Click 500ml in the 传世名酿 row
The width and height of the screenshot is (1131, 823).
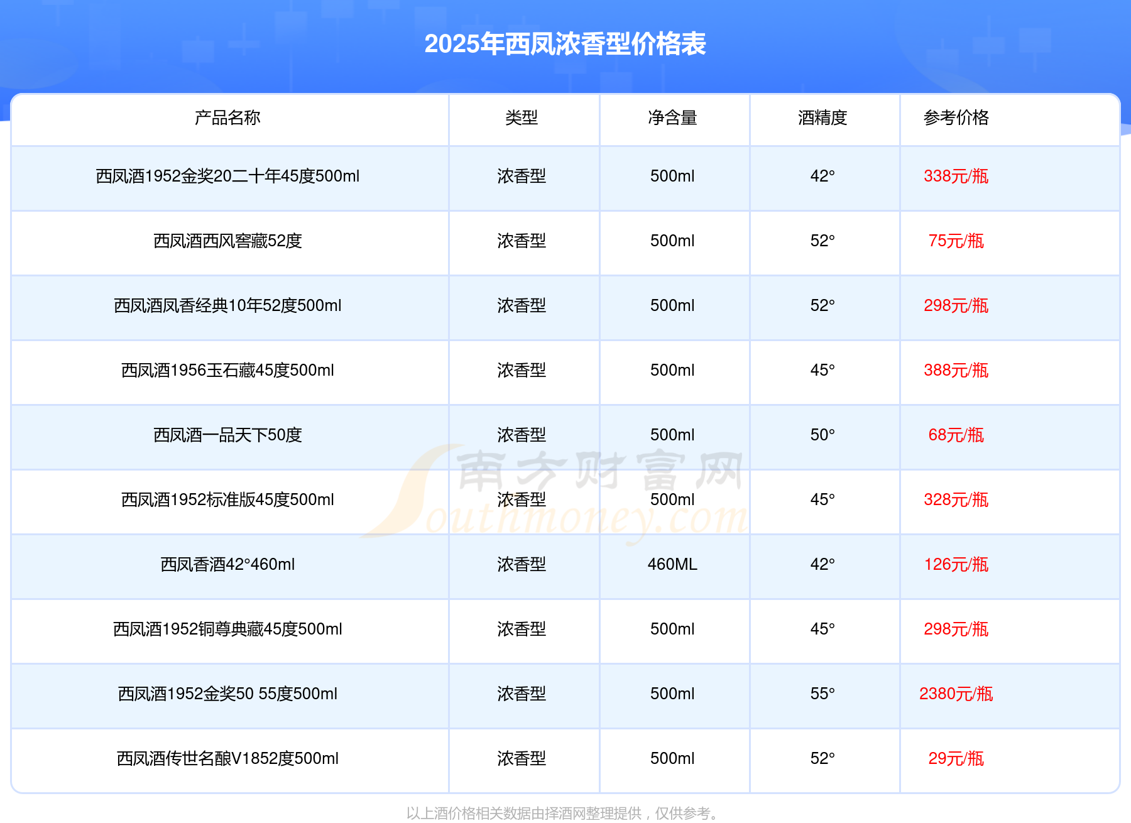pyautogui.click(x=672, y=758)
